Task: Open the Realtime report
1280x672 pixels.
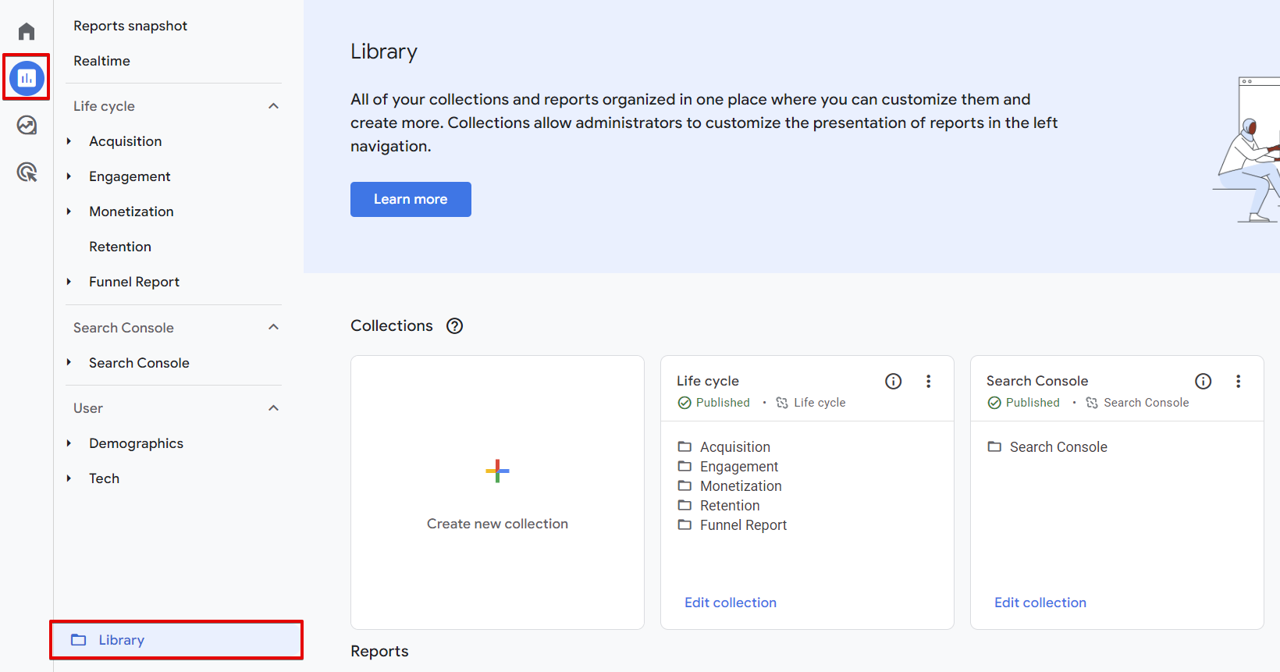Action: [x=101, y=61]
